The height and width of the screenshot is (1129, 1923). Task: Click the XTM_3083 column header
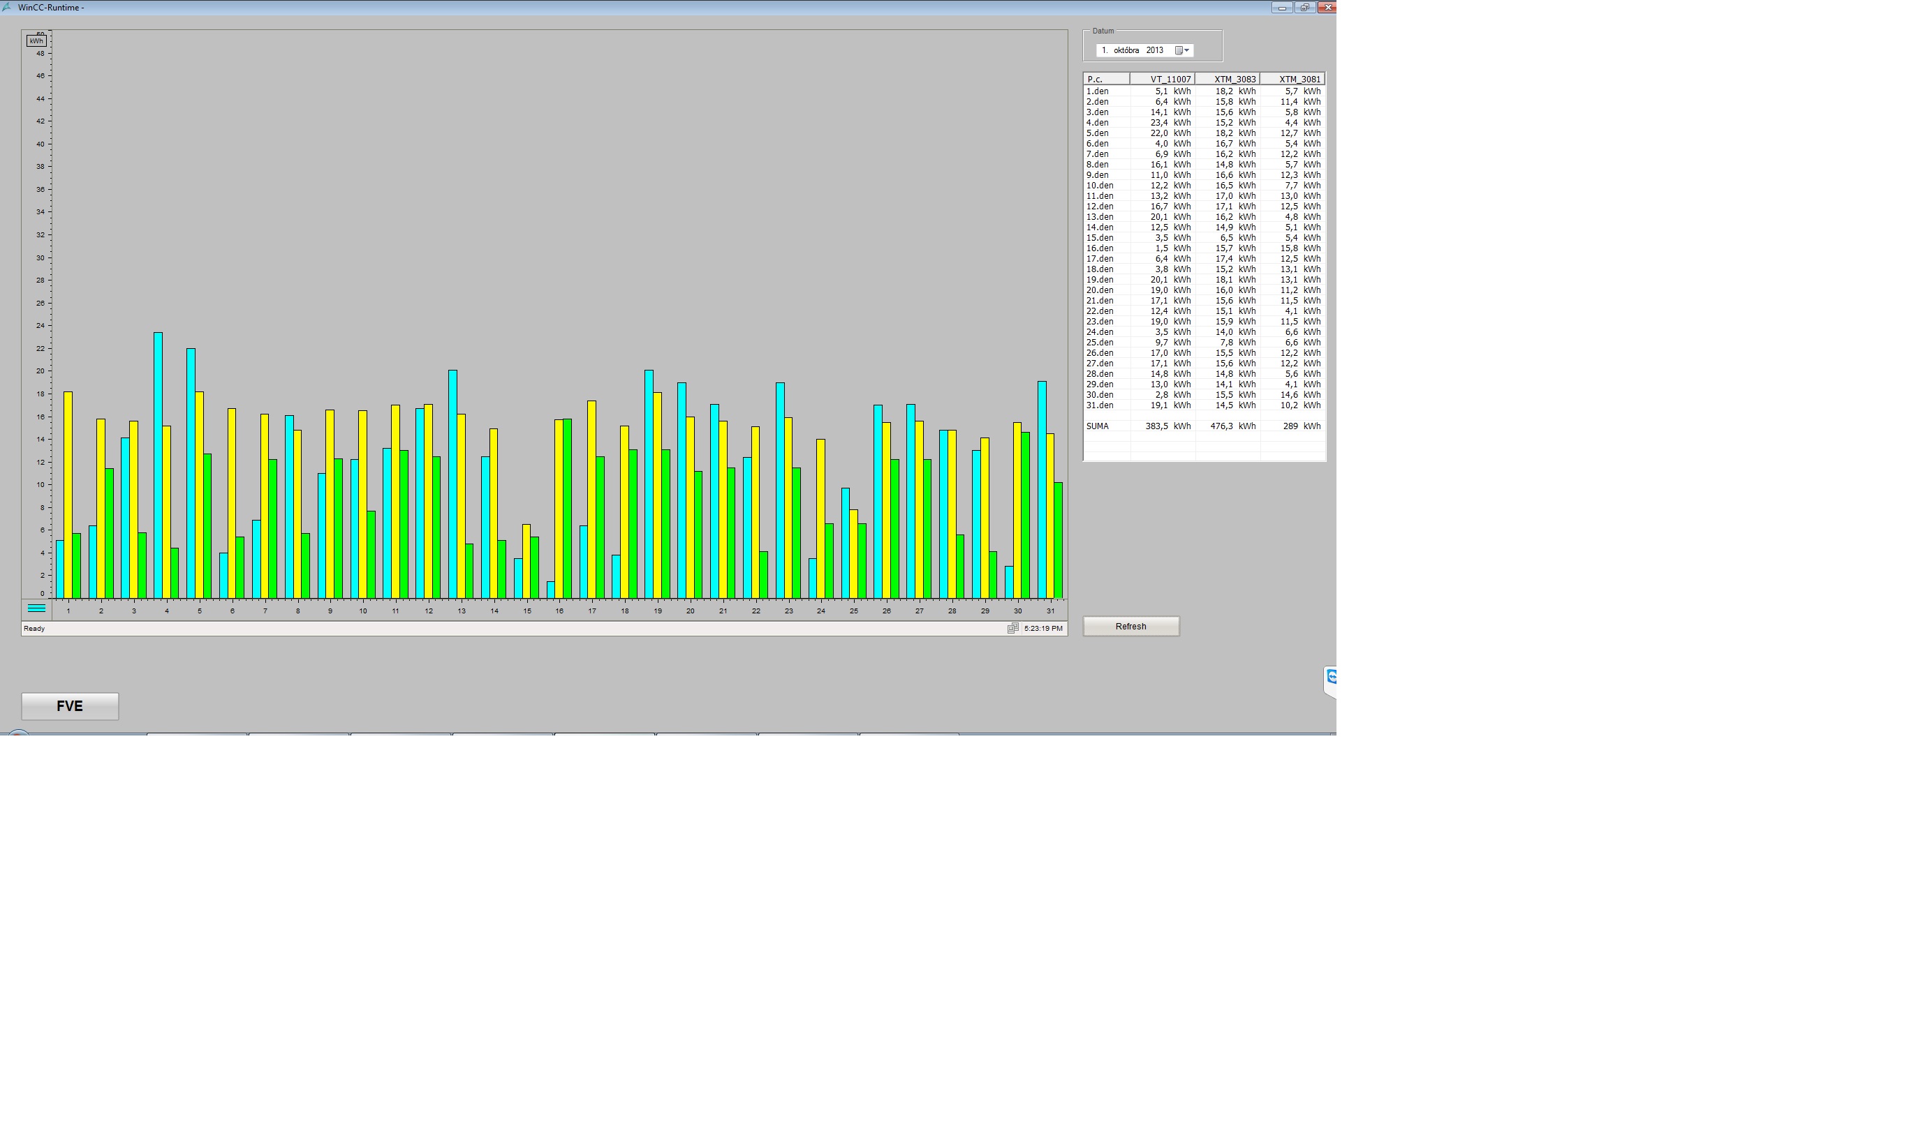click(x=1227, y=80)
